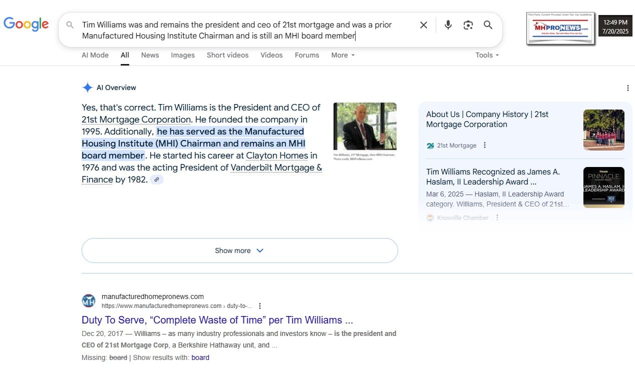Switch to the Videos tab
The height and width of the screenshot is (374, 635).
[x=271, y=55]
